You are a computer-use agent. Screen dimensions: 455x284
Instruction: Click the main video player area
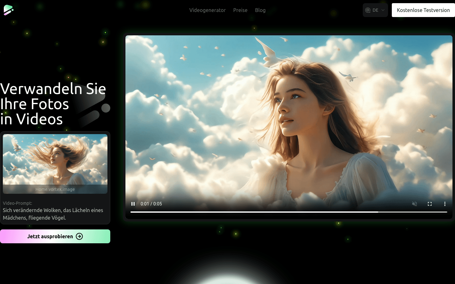[x=289, y=127]
